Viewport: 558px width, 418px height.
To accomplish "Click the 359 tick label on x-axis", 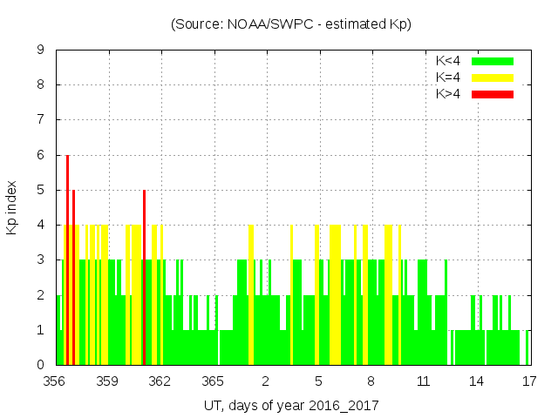I will click(x=108, y=381).
